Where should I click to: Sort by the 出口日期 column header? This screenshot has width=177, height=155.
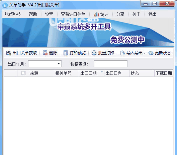click(x=92, y=73)
